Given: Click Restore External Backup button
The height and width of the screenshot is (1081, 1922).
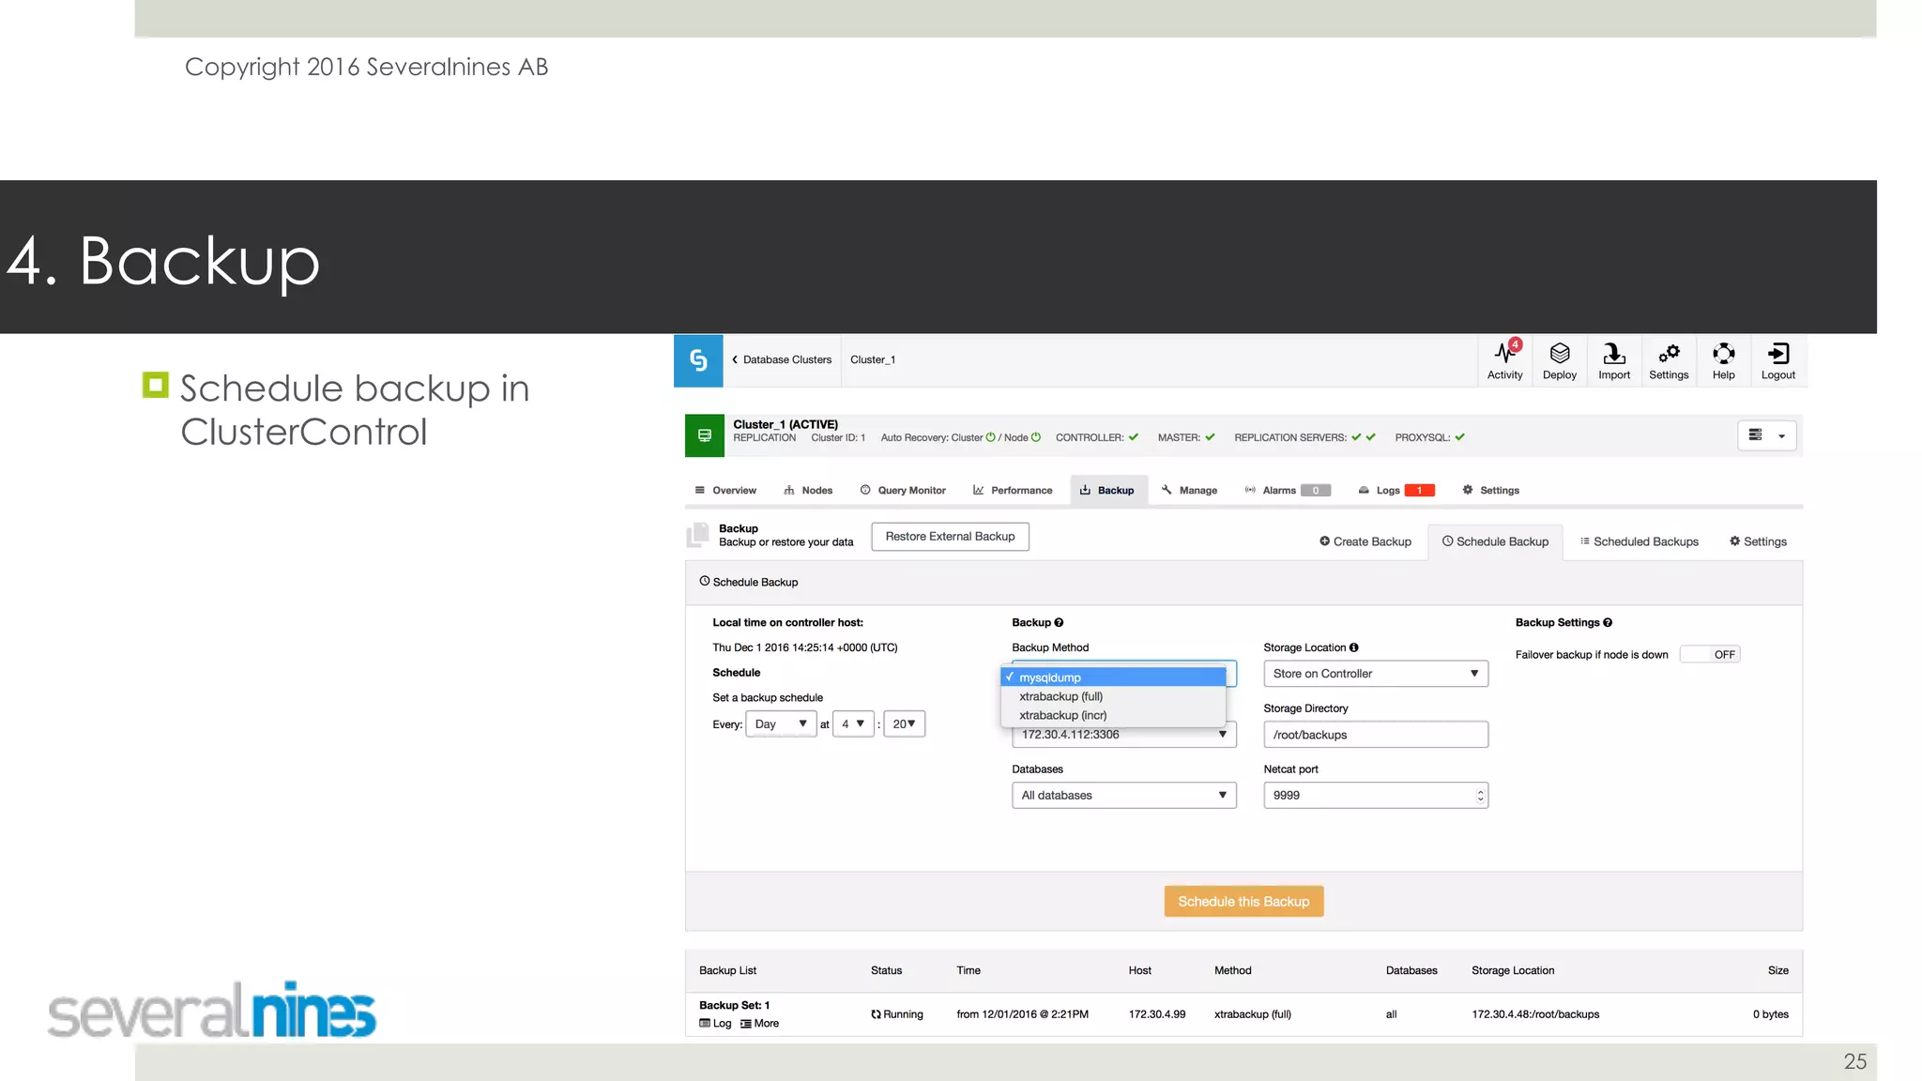Looking at the screenshot, I should click(950, 537).
